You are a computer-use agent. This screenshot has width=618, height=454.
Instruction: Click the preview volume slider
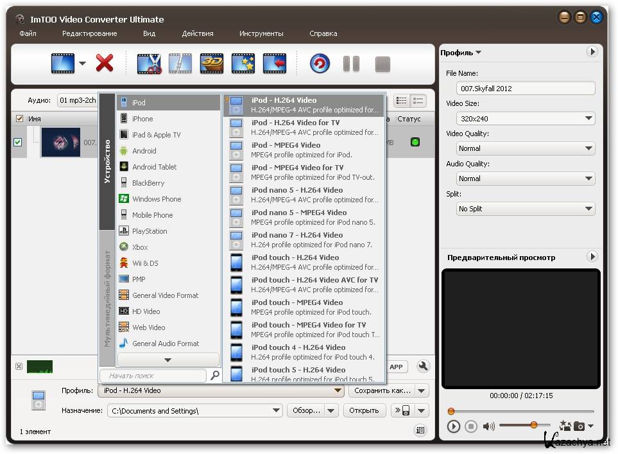(x=524, y=425)
